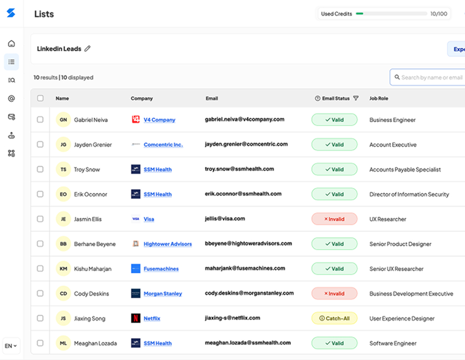The height and width of the screenshot is (360, 465).
Task: Click the home icon in sidebar
Action: (11, 44)
